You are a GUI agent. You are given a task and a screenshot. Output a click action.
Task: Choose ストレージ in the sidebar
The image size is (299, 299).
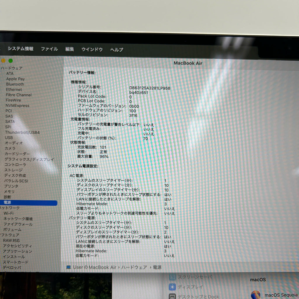(x=13, y=170)
